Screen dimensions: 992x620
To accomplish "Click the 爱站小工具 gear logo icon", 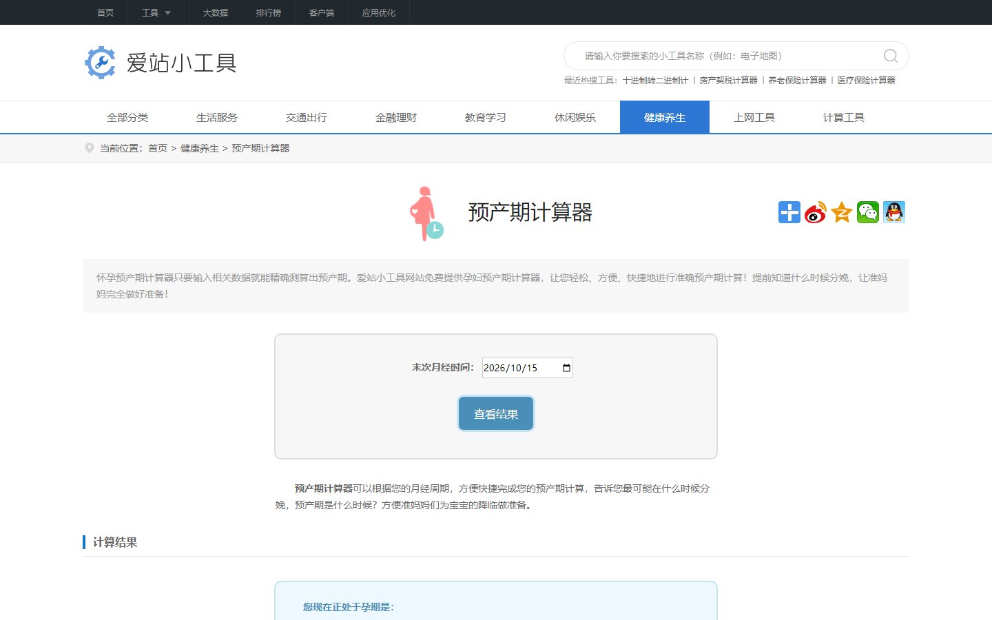I will pos(101,63).
